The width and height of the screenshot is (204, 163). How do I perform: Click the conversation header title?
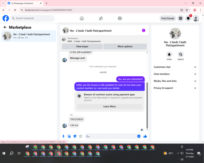pos(91,31)
